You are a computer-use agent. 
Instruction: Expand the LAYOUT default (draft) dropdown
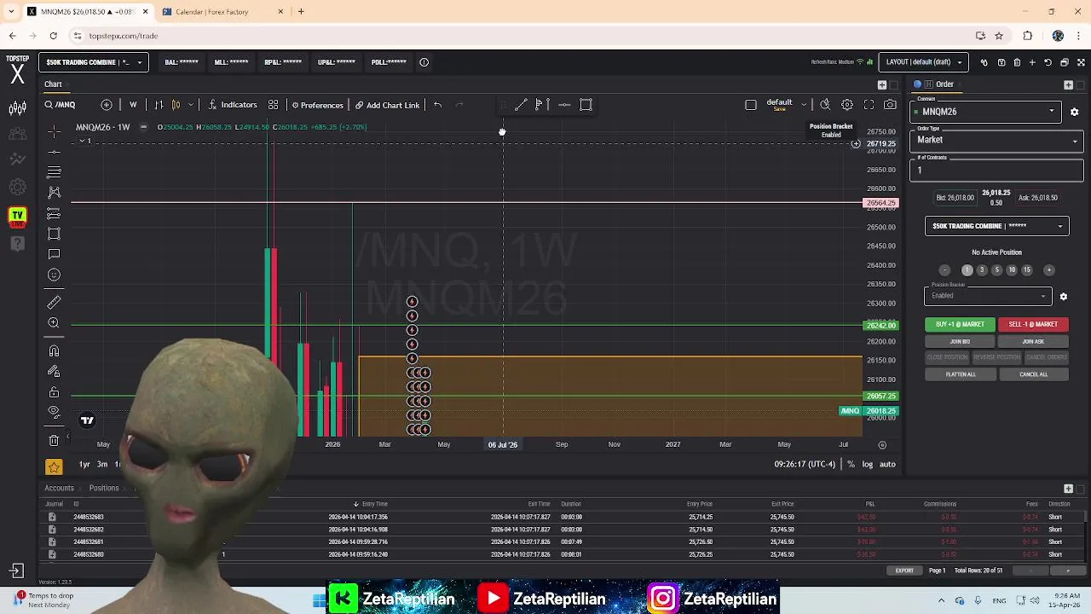pos(924,62)
